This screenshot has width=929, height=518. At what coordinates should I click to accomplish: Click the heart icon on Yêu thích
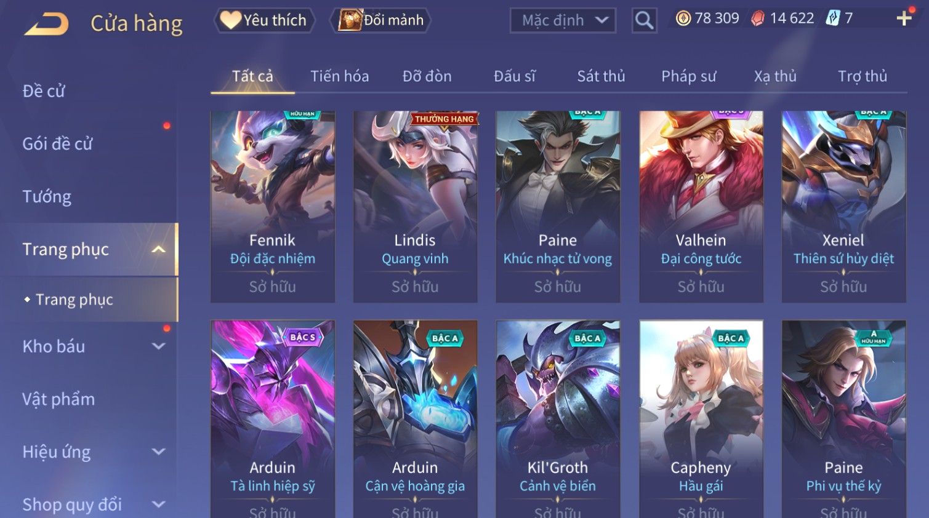(x=231, y=20)
